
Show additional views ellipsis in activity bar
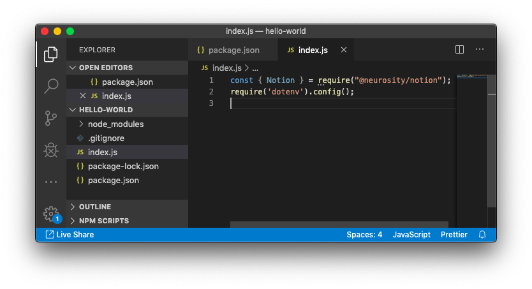[x=51, y=182]
